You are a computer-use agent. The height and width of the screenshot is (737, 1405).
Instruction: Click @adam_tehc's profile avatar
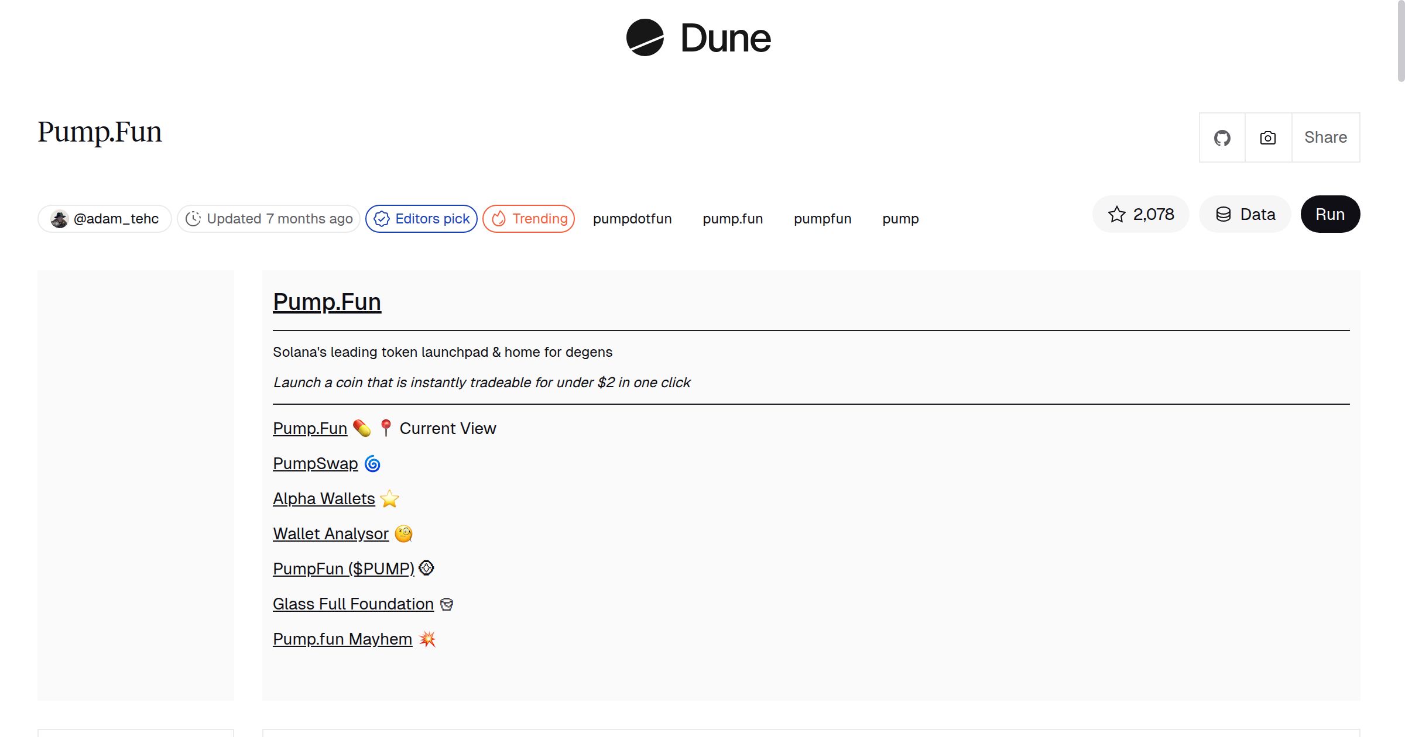[x=60, y=218]
